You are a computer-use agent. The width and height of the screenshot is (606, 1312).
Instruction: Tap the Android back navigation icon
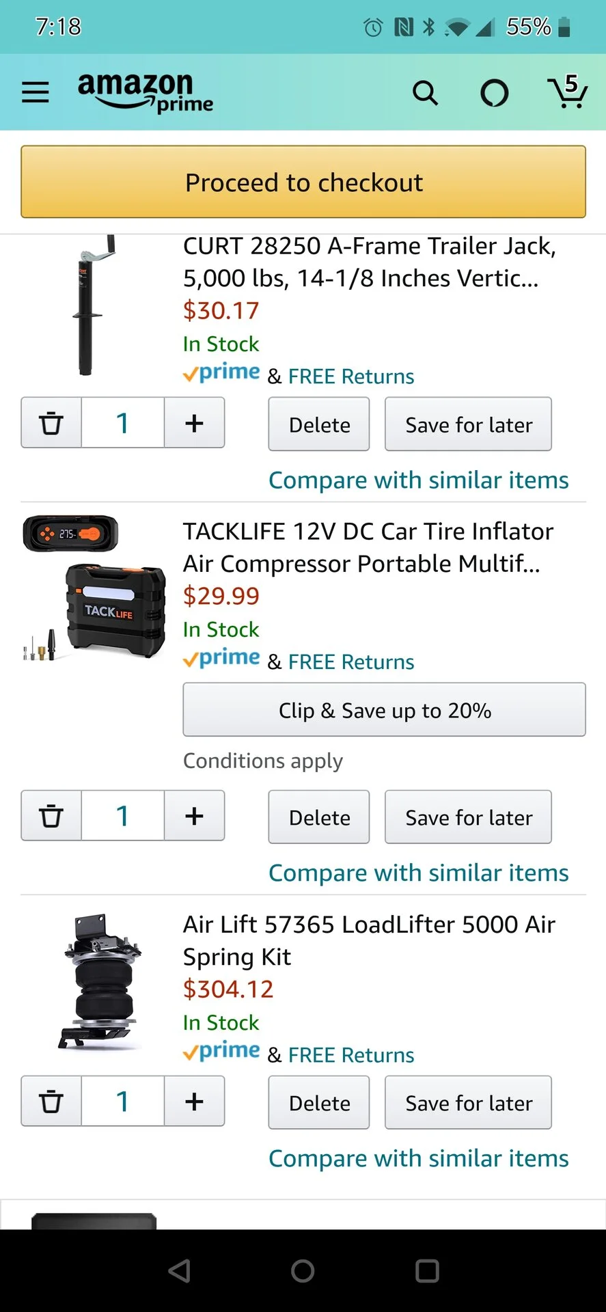pyautogui.click(x=179, y=1271)
